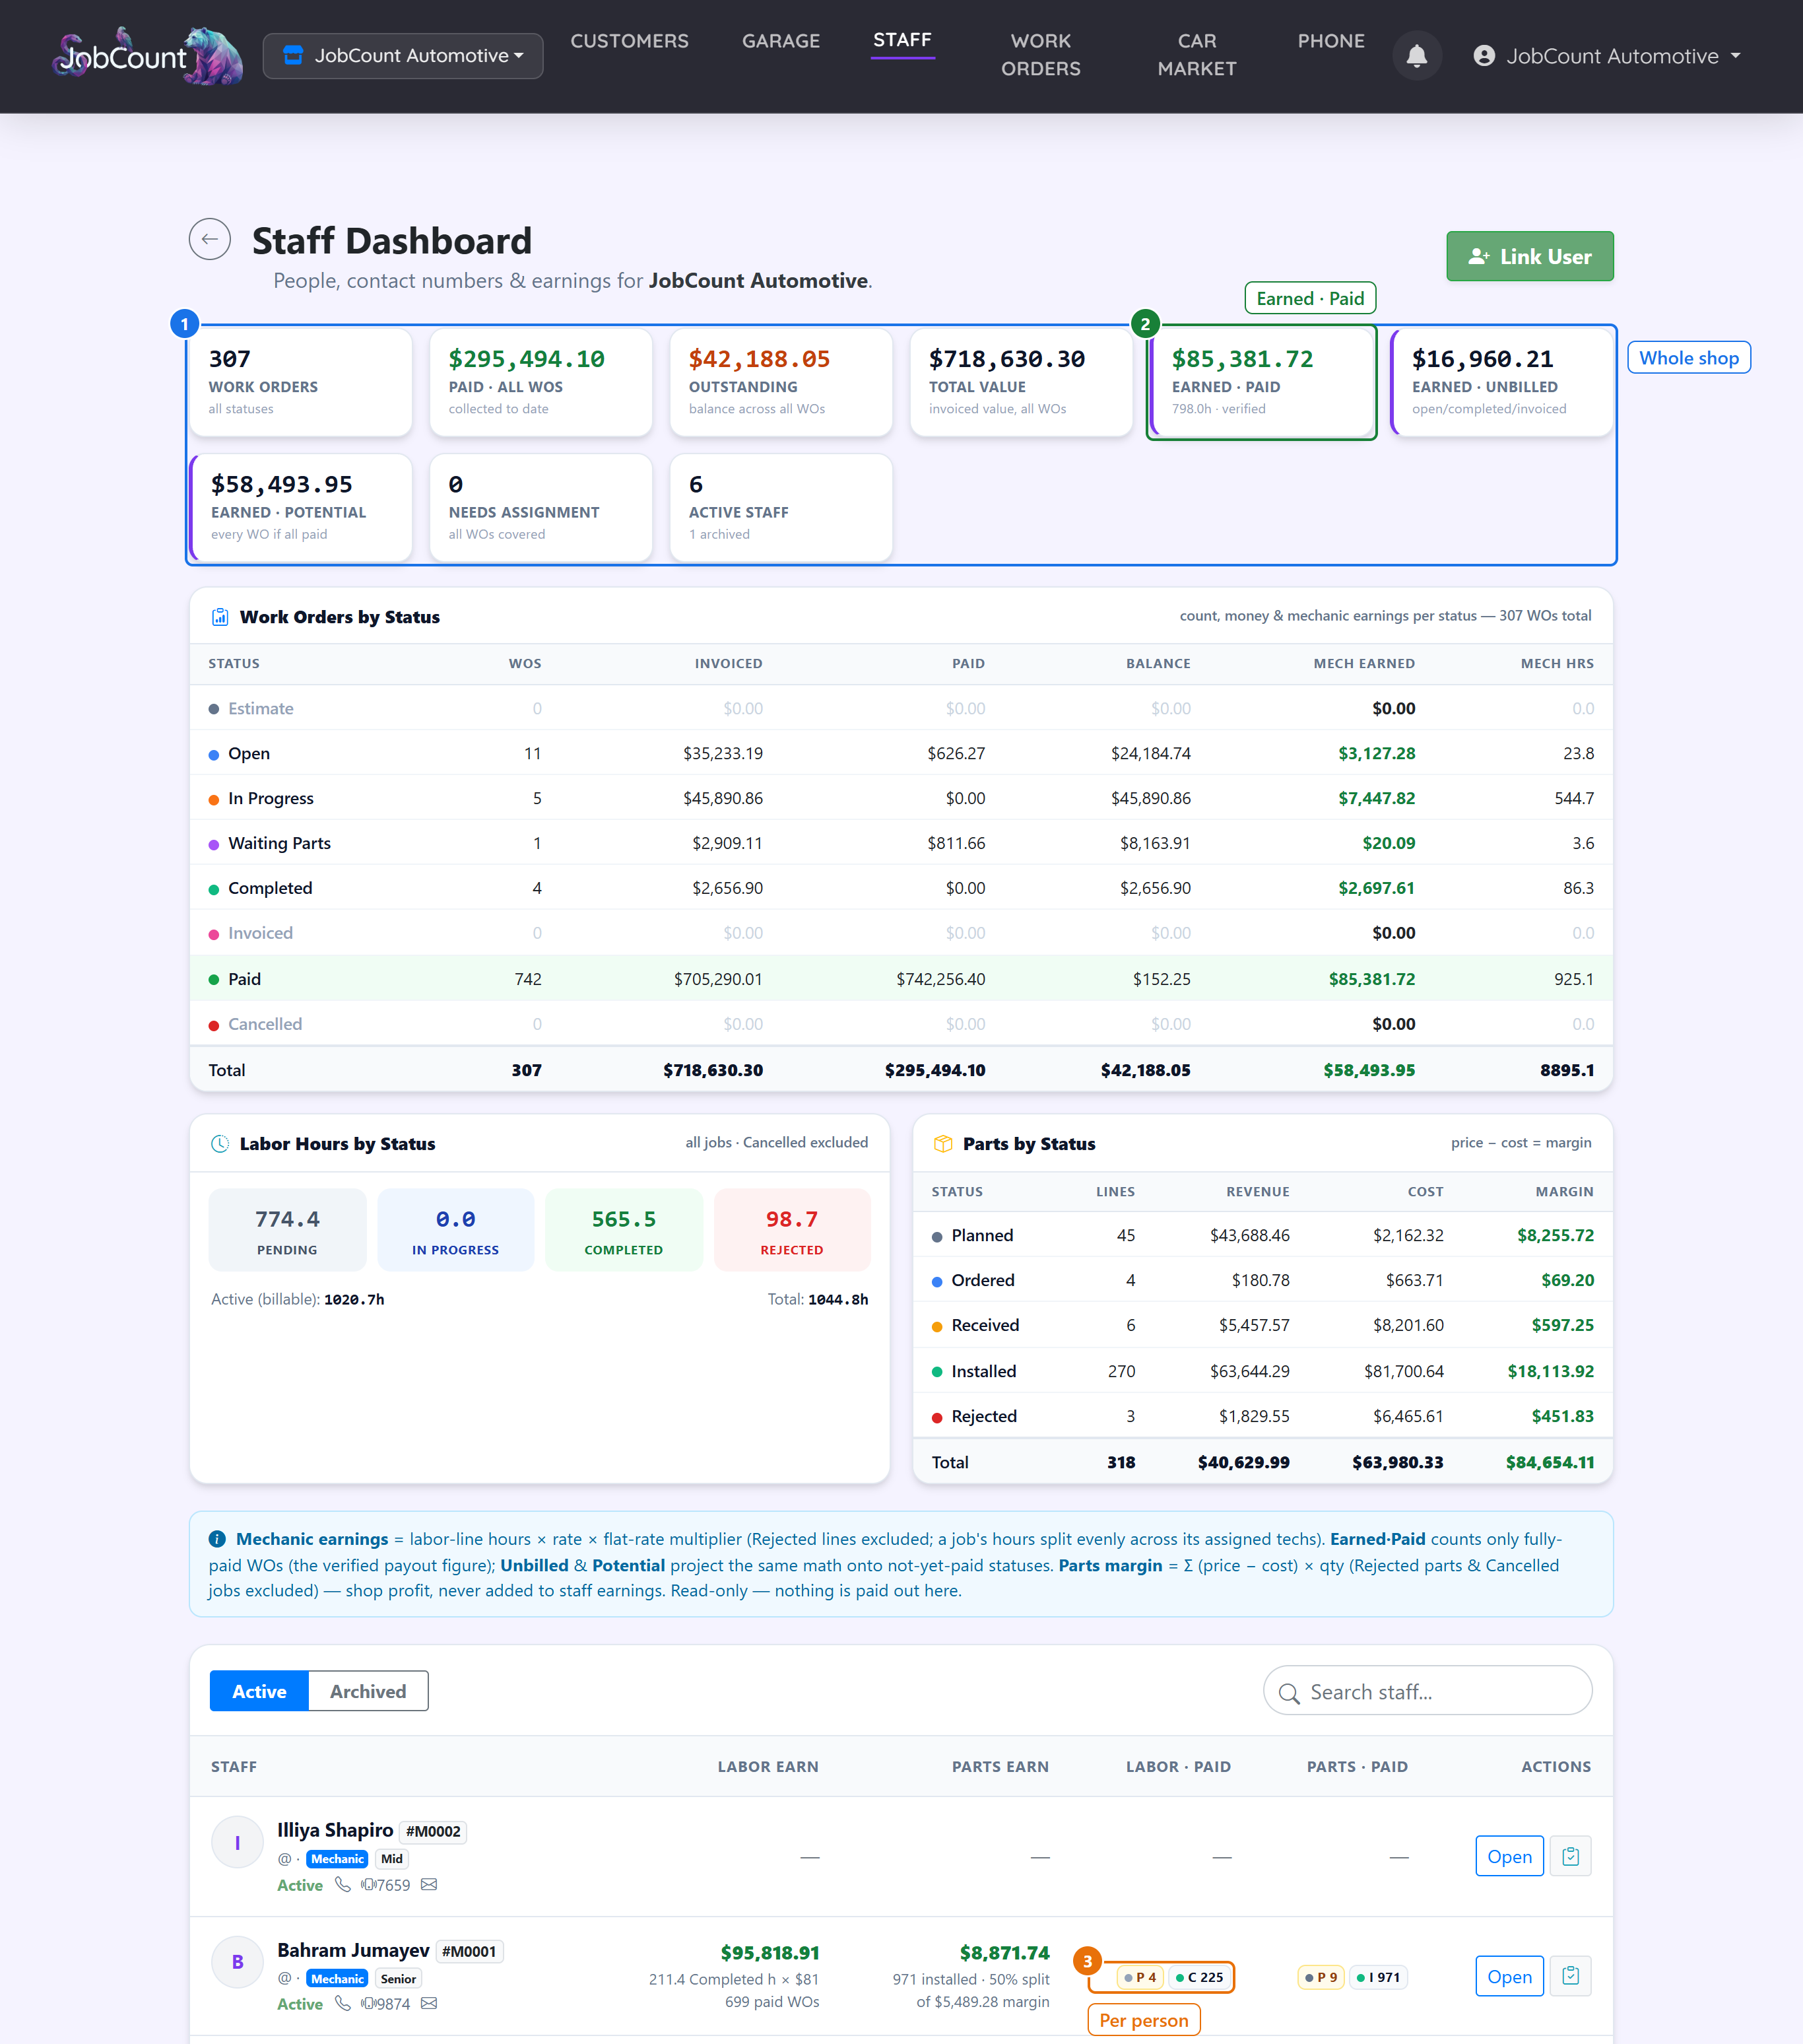The image size is (1803, 2044).
Task: Click the info icon beside Mechanic earnings
Action: coord(217,1539)
